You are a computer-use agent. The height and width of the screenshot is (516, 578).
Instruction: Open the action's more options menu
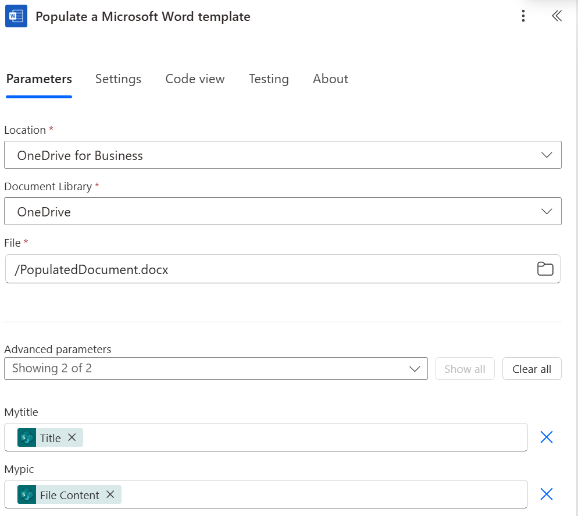(523, 16)
